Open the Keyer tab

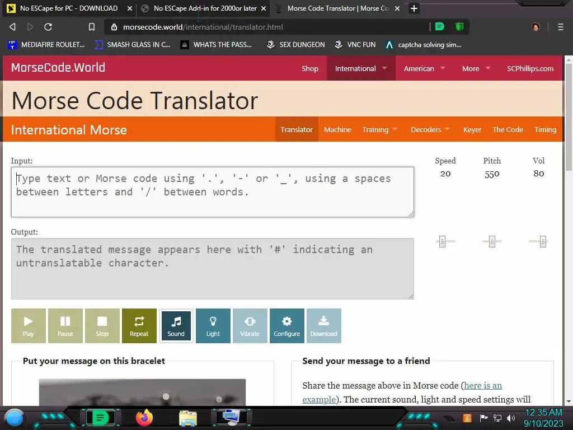tap(472, 129)
